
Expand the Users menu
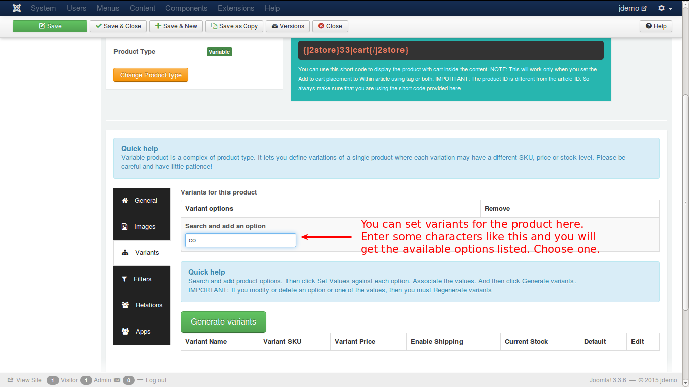pos(77,8)
